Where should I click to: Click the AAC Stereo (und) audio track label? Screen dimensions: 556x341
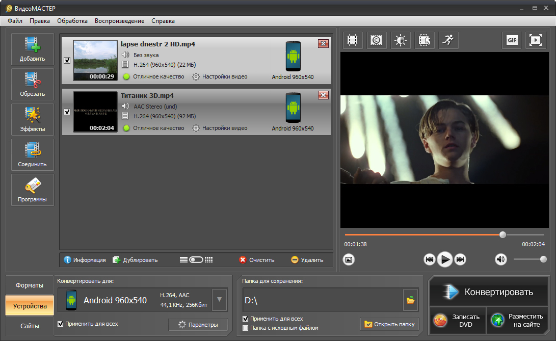155,107
